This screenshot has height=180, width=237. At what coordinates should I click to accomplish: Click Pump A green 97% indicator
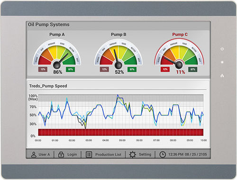point(70,69)
